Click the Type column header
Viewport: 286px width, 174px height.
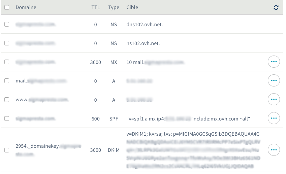pyautogui.click(x=114, y=7)
